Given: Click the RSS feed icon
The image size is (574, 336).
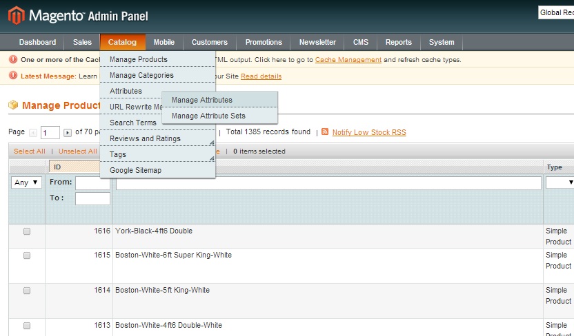Looking at the screenshot, I should tap(325, 132).
